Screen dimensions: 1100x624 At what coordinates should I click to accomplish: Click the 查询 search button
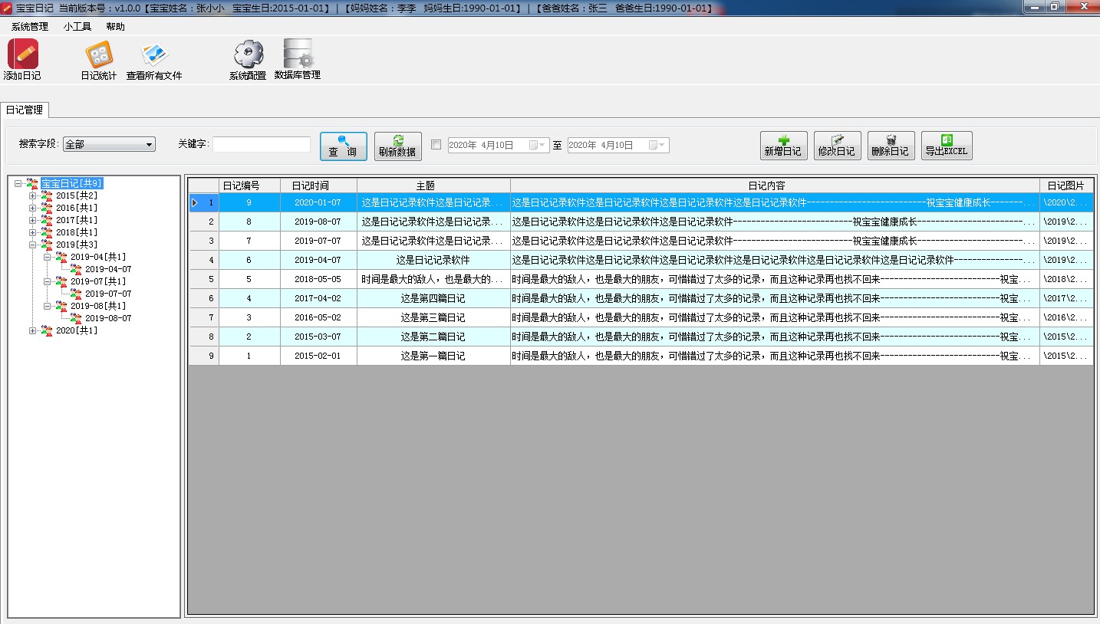(x=343, y=146)
